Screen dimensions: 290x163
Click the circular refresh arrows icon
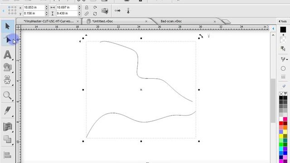[95, 14]
